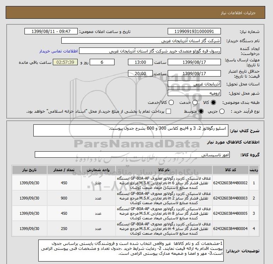Click the واحد شمارش column header
The image size is (273, 264).
pos(98,170)
